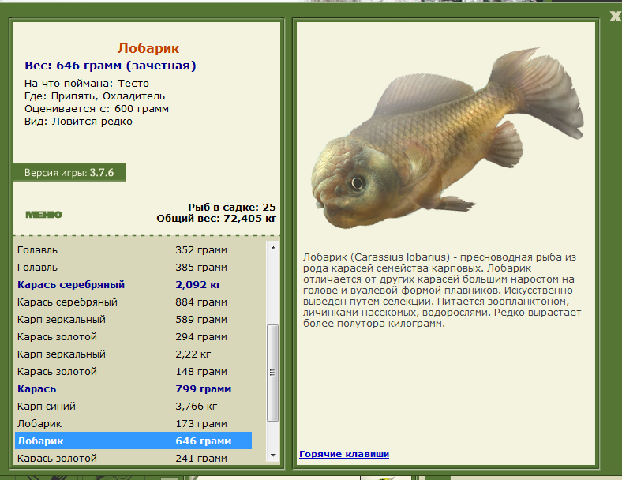Select Карп зеркальный 2,22 кг entry

click(x=133, y=354)
